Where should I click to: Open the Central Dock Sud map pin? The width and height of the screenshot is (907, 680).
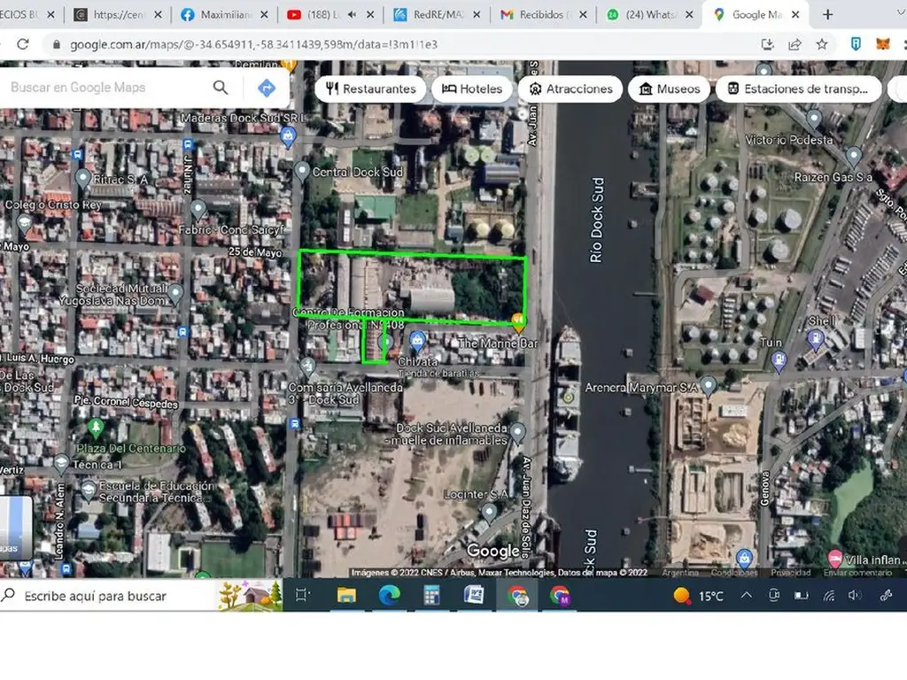click(302, 171)
